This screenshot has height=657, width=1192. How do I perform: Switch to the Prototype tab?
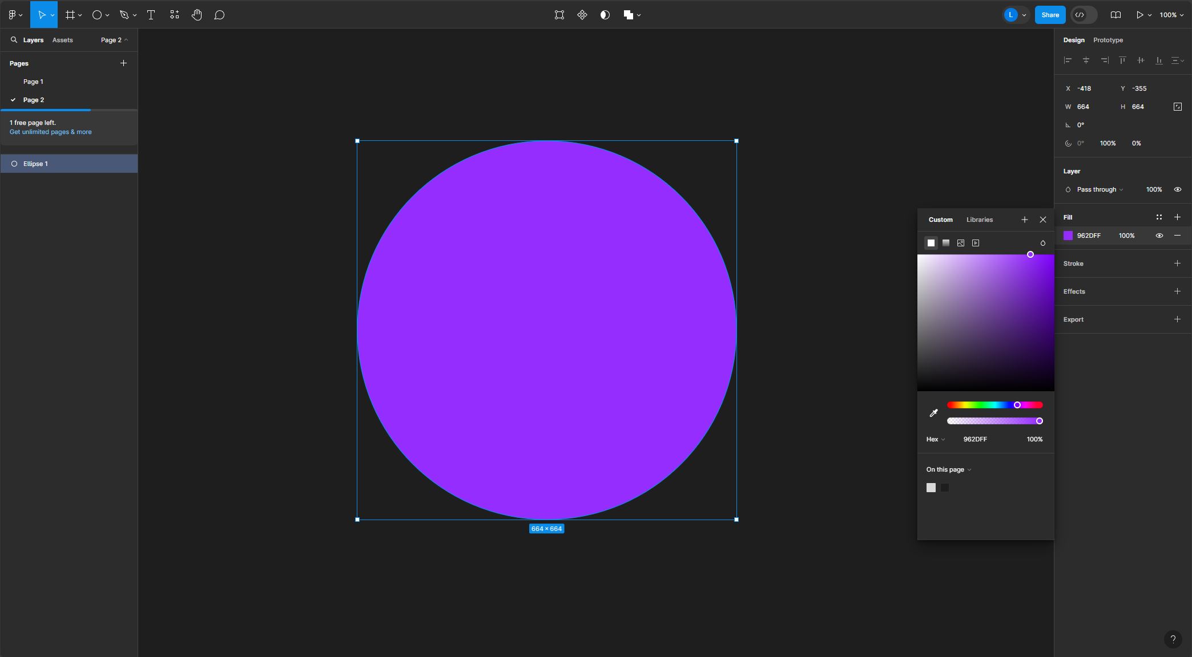coord(1108,40)
